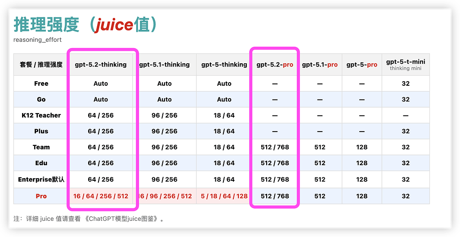Image resolution: width=460 pixels, height=237 pixels.
Task: Click the red Pro row label
Action: click(41, 196)
